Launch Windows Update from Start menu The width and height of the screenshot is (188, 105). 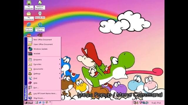(x=44, y=49)
